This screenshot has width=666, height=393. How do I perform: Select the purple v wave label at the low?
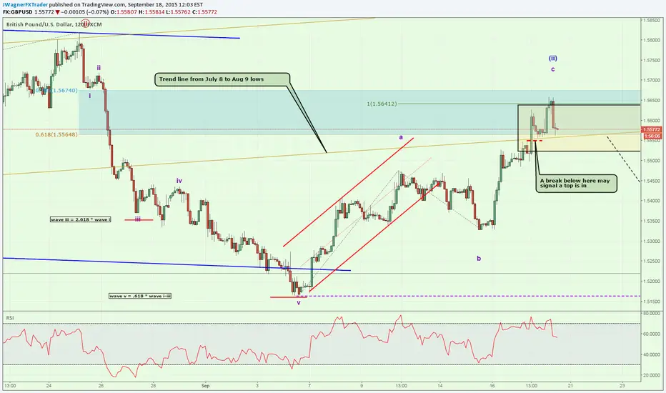(x=299, y=303)
